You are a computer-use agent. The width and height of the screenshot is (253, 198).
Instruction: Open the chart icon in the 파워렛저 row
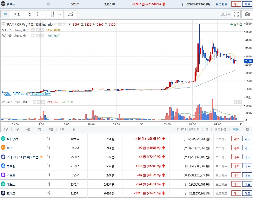[x=48, y=138]
